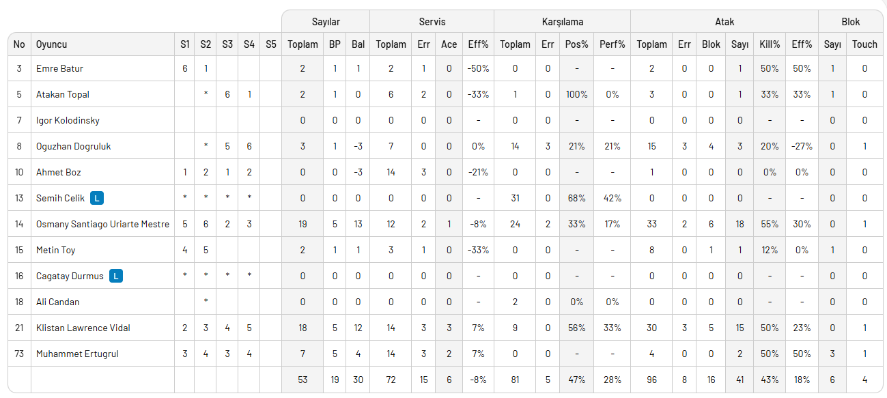
Task: Click the S5 set column header
Action: (x=271, y=44)
